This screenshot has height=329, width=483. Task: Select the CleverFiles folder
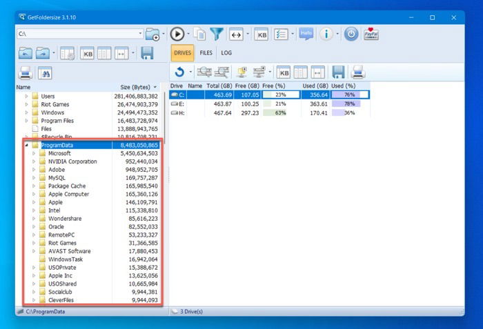61,300
